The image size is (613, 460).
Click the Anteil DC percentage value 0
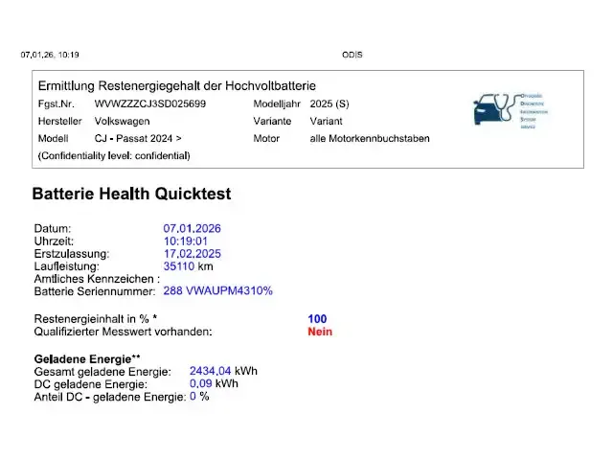193,396
